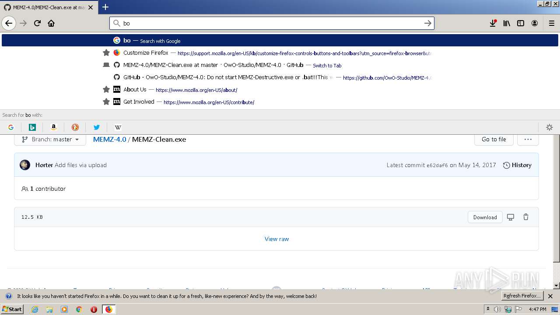
Task: Open the three-dots file options menu
Action: coord(528,139)
